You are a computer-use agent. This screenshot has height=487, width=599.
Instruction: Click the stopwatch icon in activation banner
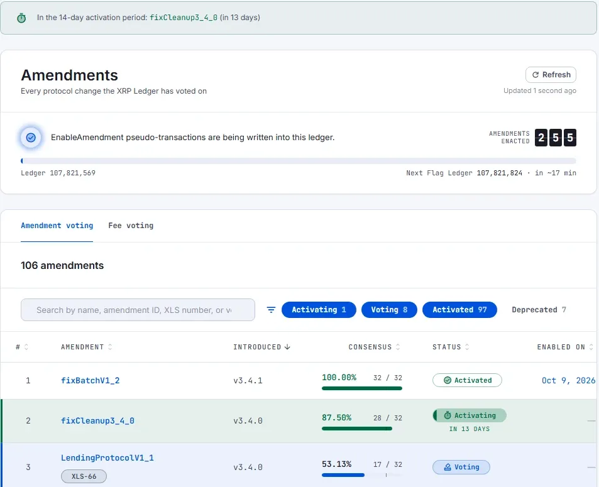point(21,18)
